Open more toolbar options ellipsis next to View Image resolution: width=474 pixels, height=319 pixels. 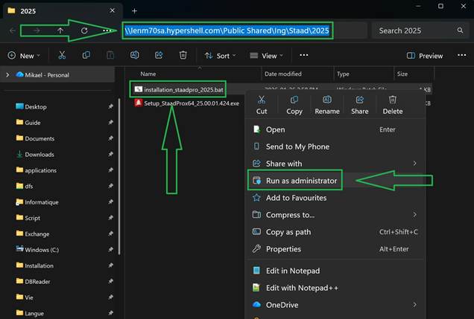304,55
